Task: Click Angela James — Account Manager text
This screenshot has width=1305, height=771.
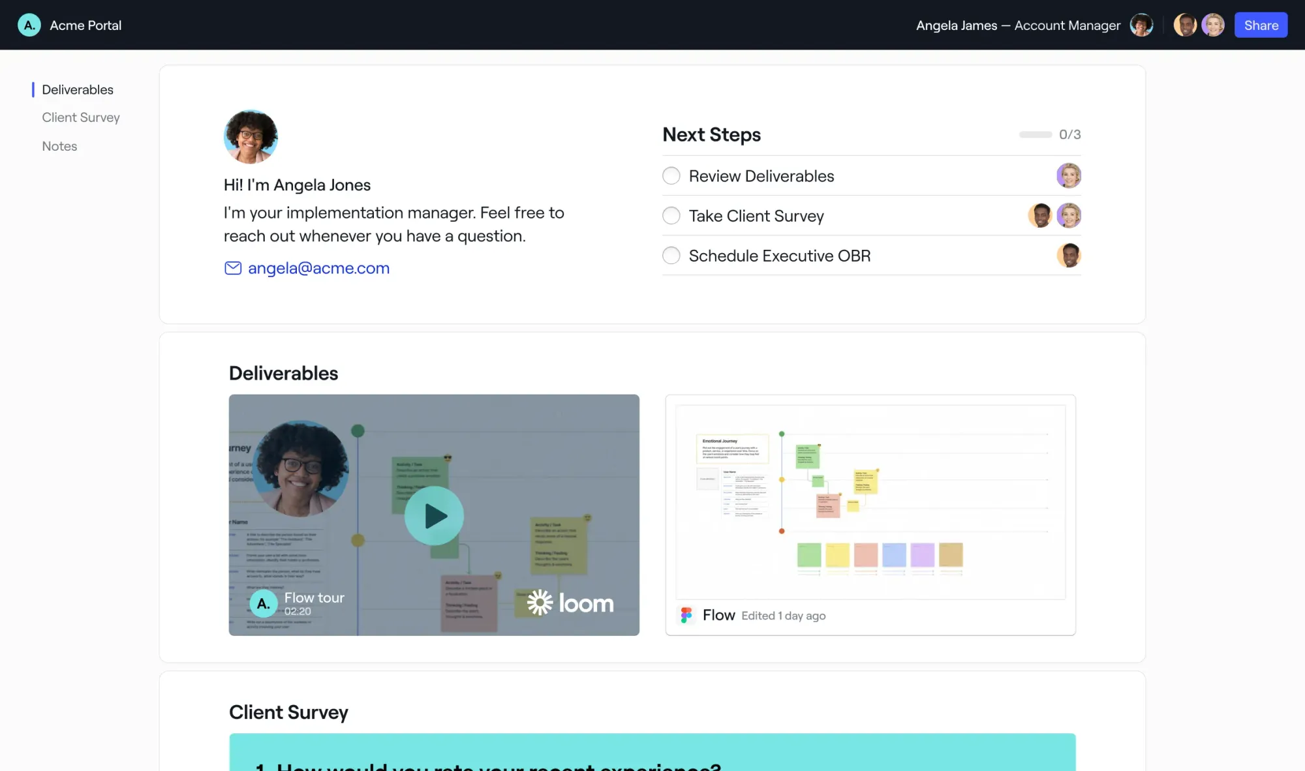Action: (x=1018, y=25)
